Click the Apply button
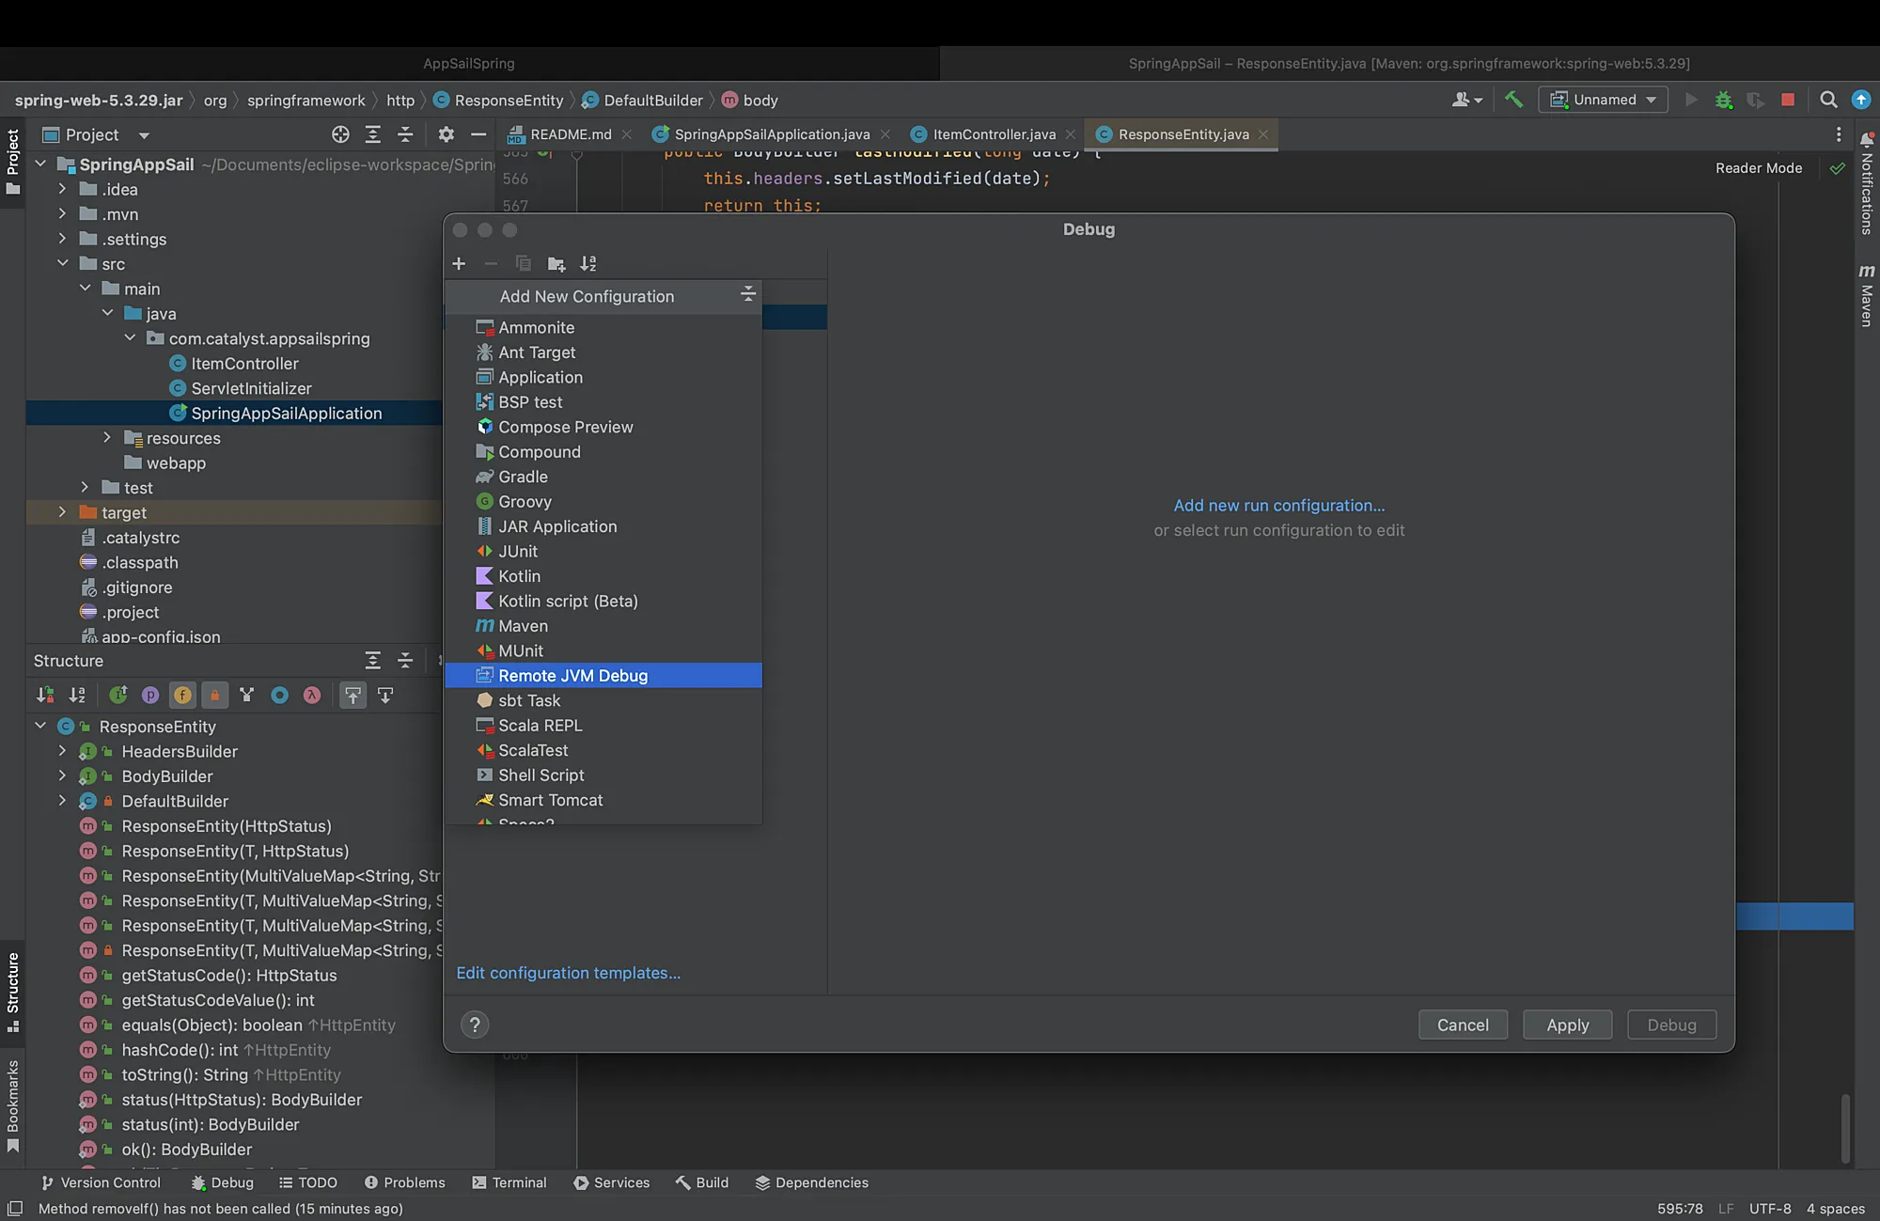Viewport: 1880px width, 1221px height. [x=1567, y=1025]
